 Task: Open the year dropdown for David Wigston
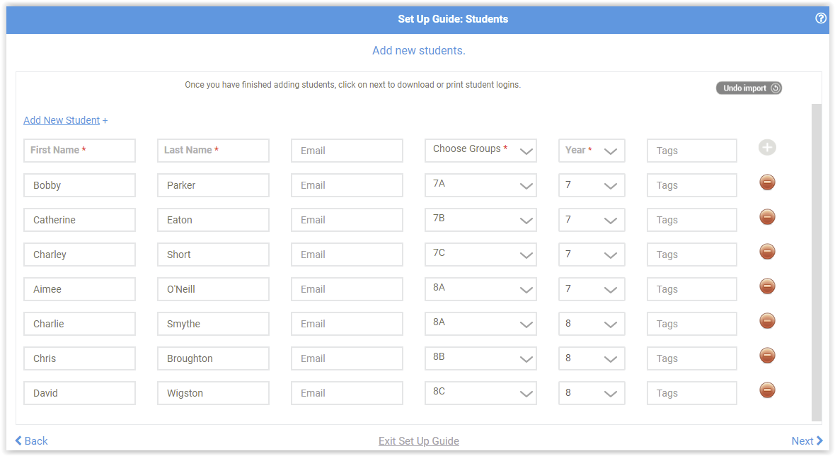[592, 392]
